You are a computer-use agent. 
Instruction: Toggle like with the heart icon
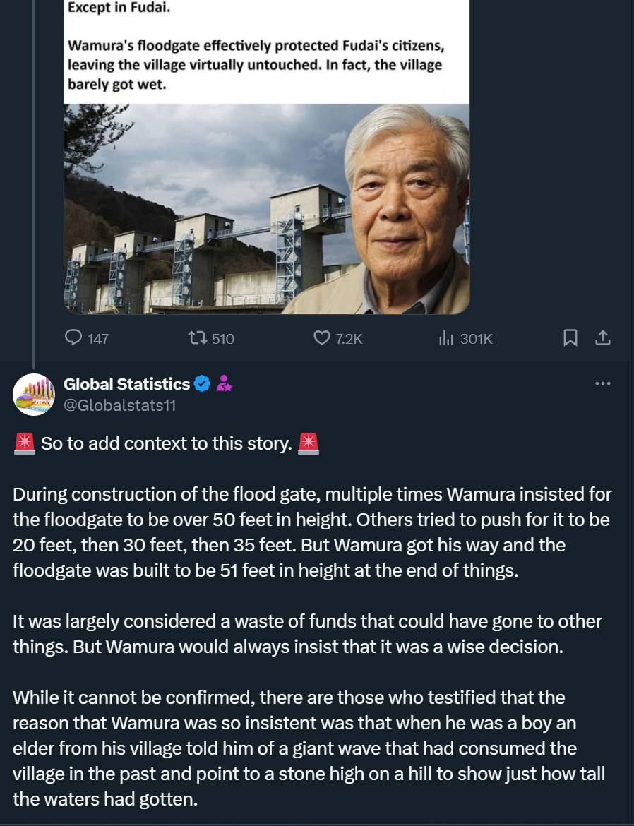(322, 338)
